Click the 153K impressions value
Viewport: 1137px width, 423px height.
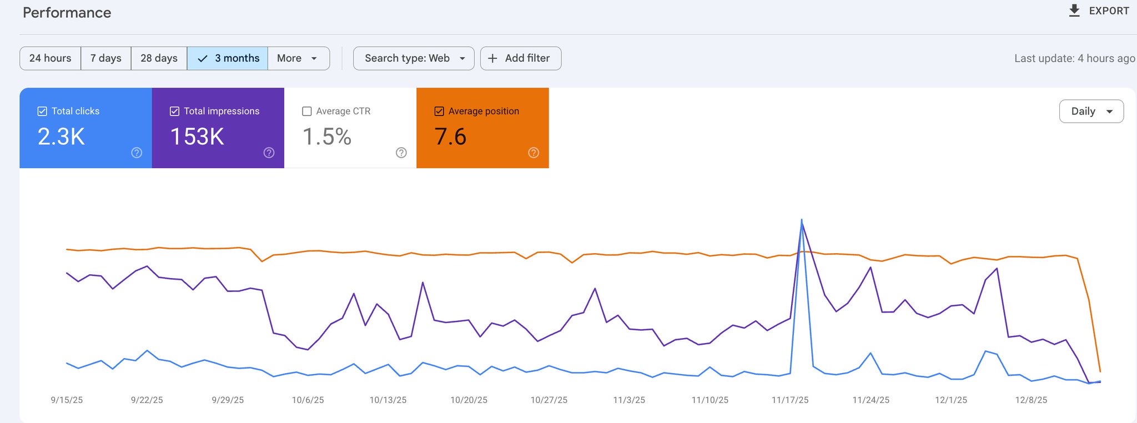point(197,137)
